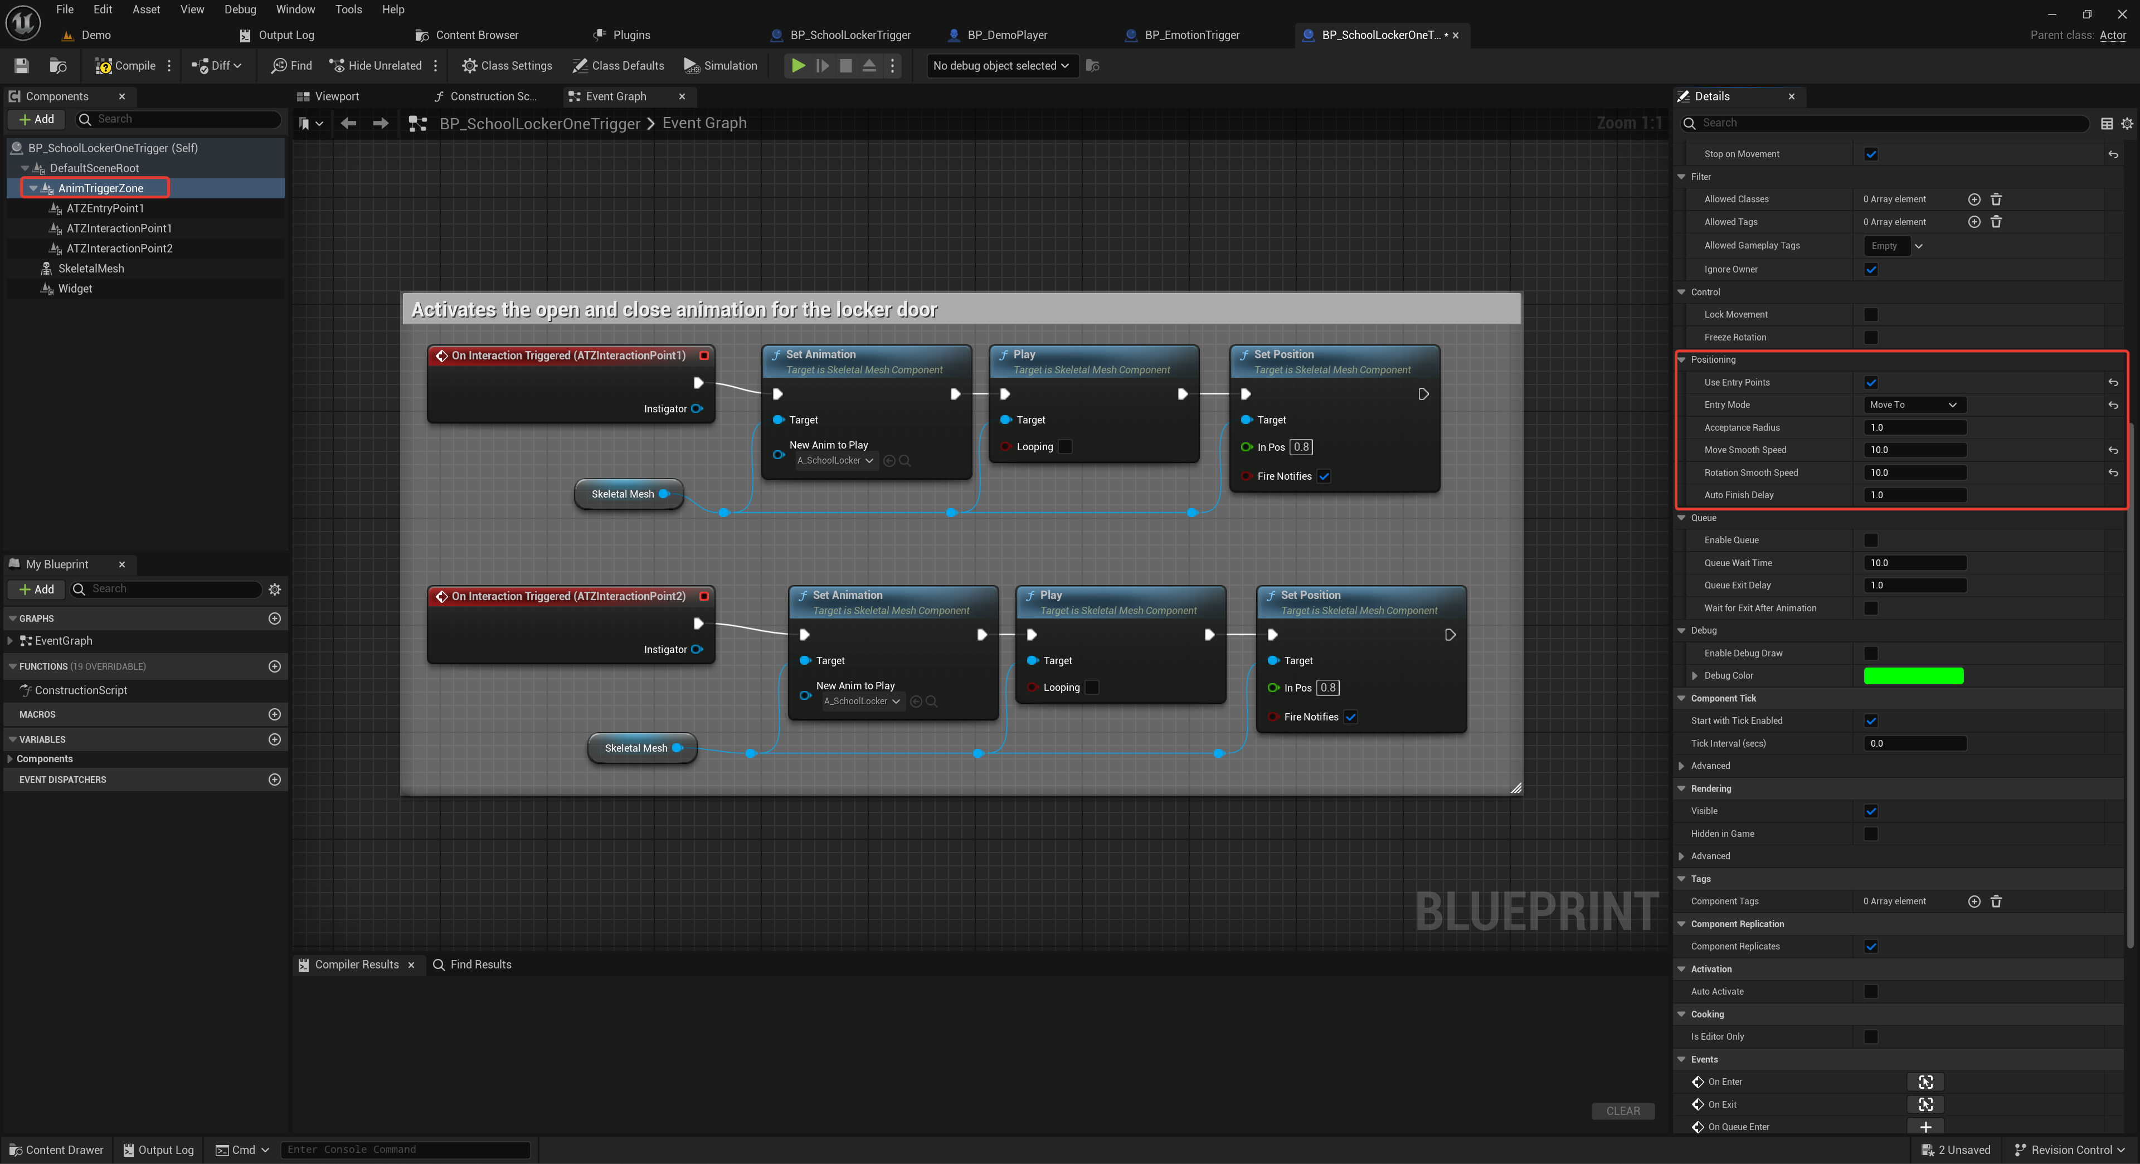Open My Blueprint settings gear
This screenshot has width=2140, height=1164.
(x=275, y=589)
